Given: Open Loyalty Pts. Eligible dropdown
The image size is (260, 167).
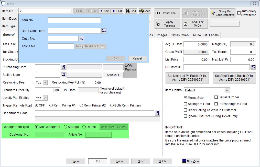Looking at the screenshot, I should point(45,98).
